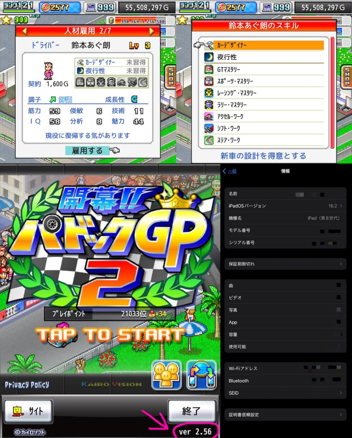Tap the 終了 exit button
Screen dimensions: 352x438
click(192, 411)
